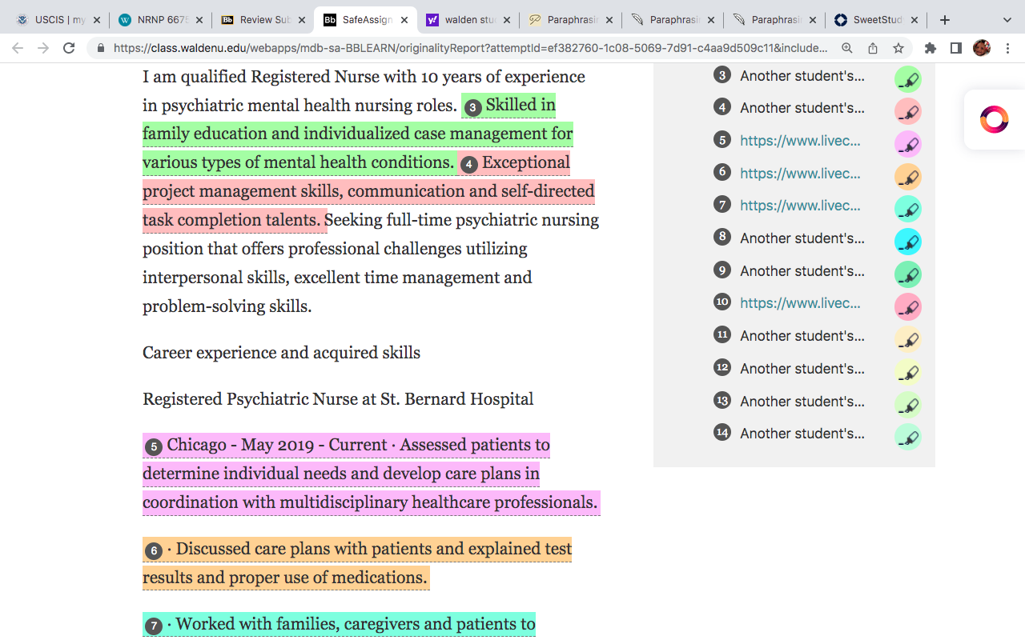
Task: Open the zoom magnifier icon in address bar
Action: coord(847,48)
